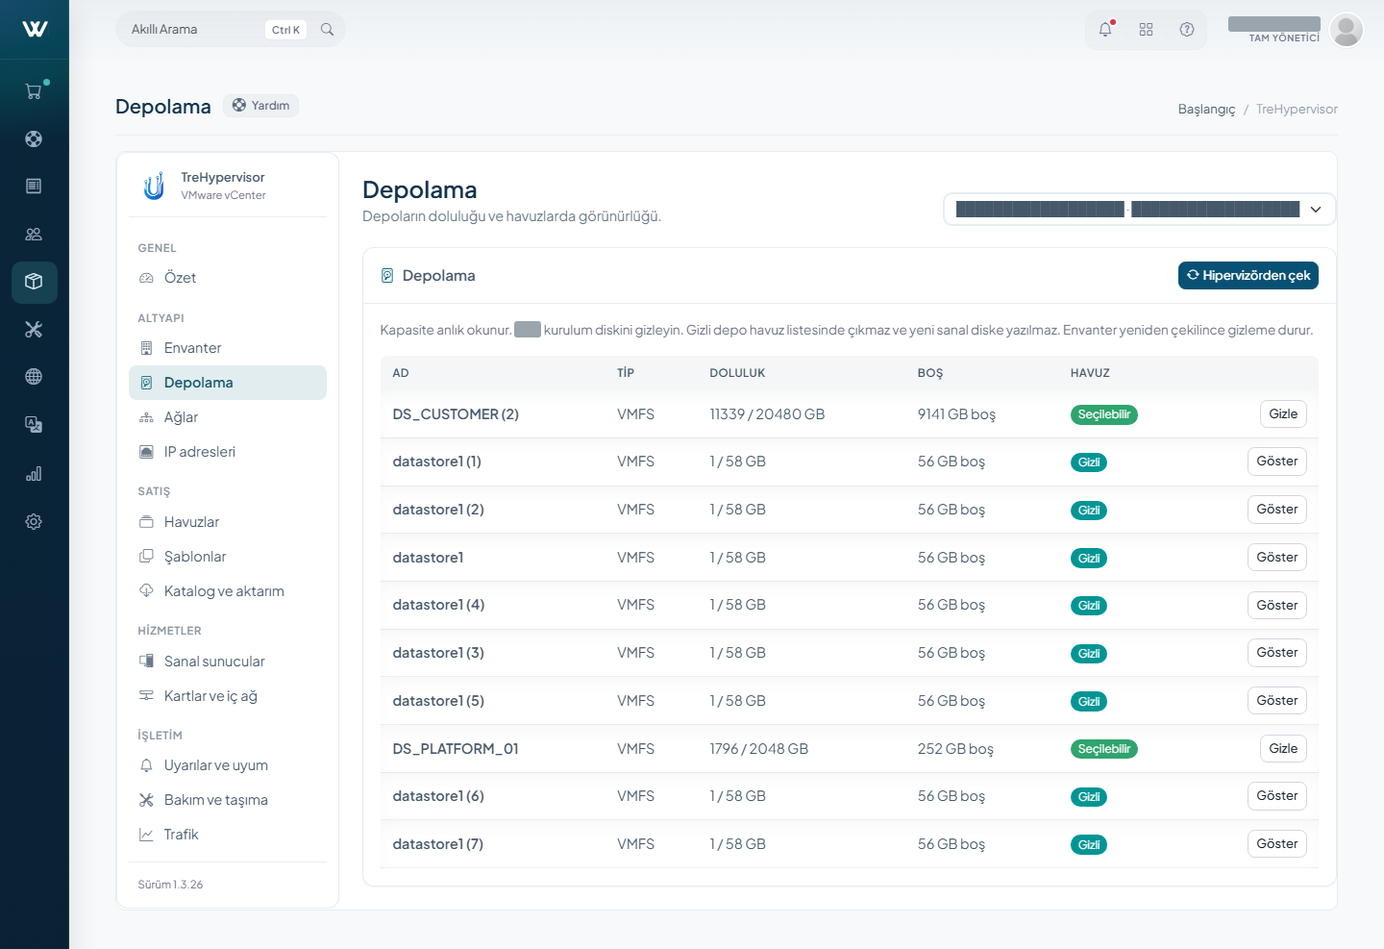Viewport: 1384px width, 949px height.
Task: Open the user avatar profile picture
Action: [1347, 30]
